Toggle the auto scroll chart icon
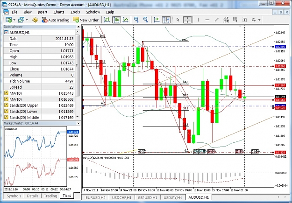292x203 pixels. point(157,20)
